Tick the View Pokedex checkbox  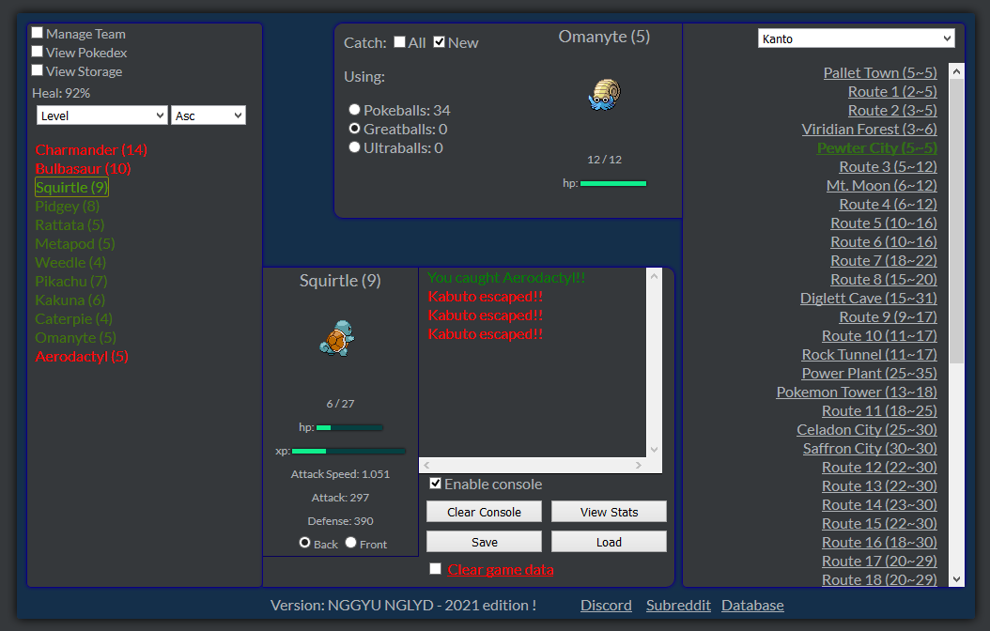pos(38,52)
